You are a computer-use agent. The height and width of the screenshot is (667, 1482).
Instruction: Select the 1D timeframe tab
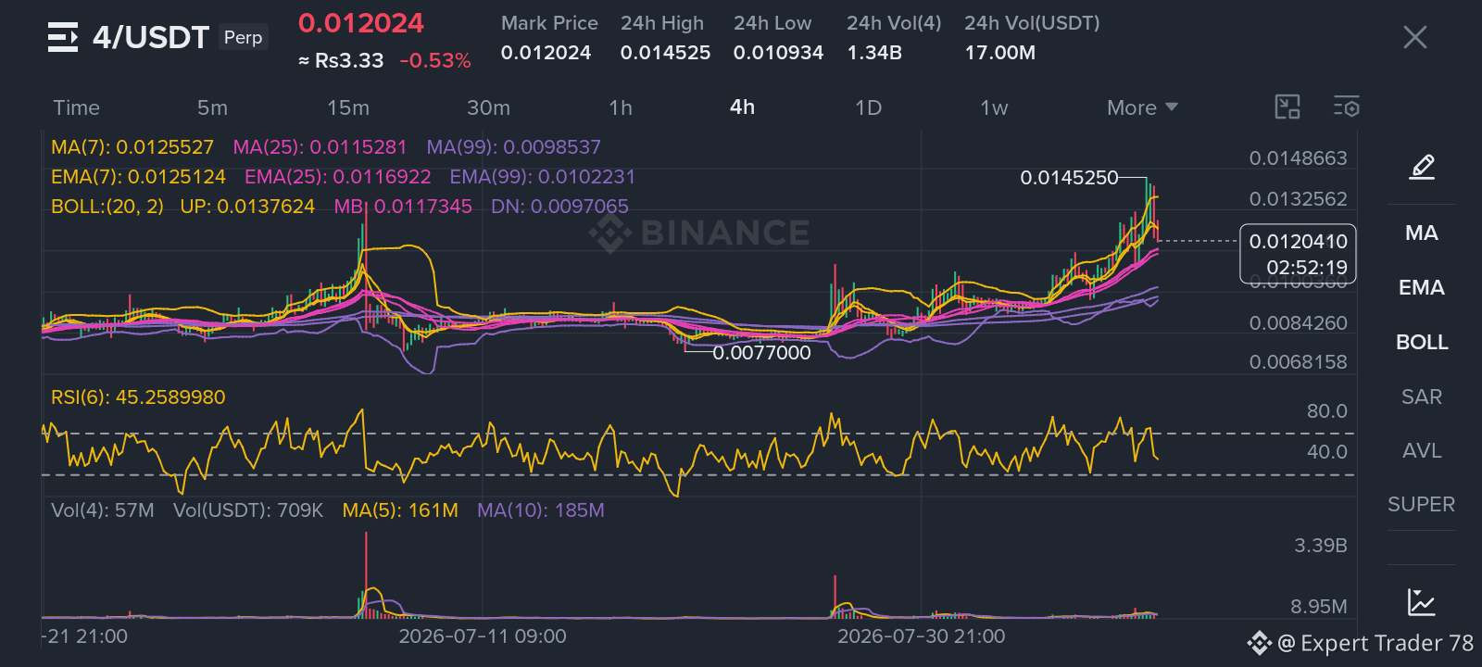(x=868, y=107)
